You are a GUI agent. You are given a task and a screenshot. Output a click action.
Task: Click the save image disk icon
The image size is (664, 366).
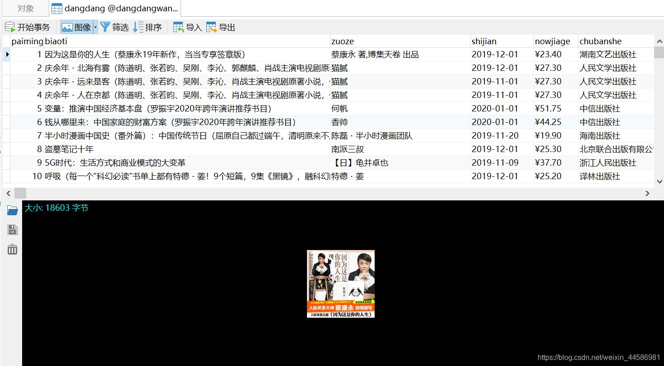pos(12,230)
